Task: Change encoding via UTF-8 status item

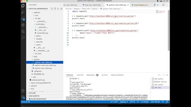Action: click(x=132, y=102)
